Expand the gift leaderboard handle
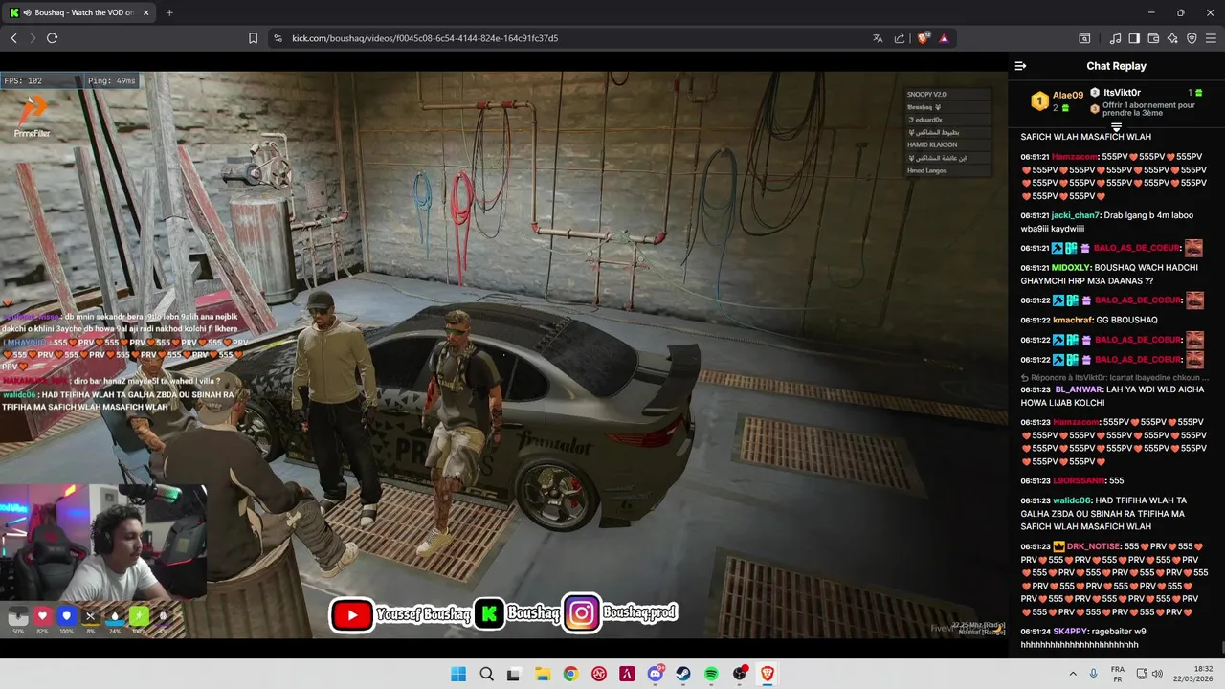1225x689 pixels. click(1116, 127)
